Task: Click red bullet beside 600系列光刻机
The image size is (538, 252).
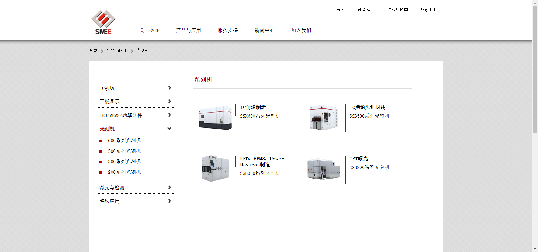Action: tap(101, 141)
